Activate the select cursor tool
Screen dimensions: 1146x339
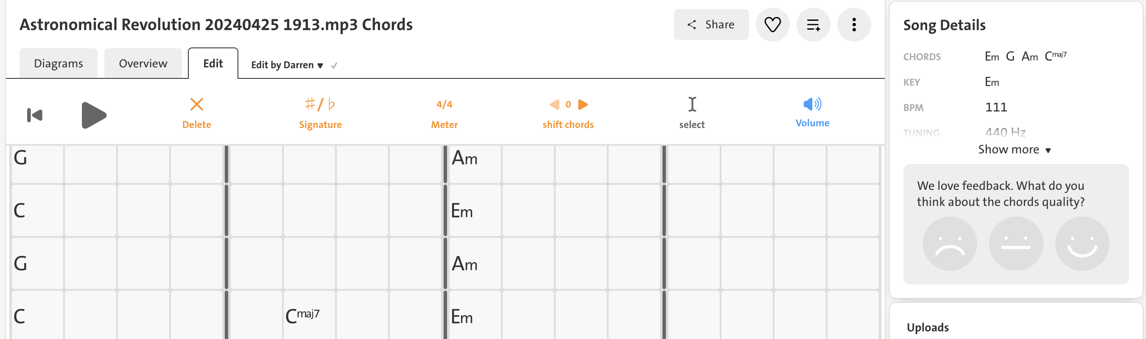click(692, 104)
